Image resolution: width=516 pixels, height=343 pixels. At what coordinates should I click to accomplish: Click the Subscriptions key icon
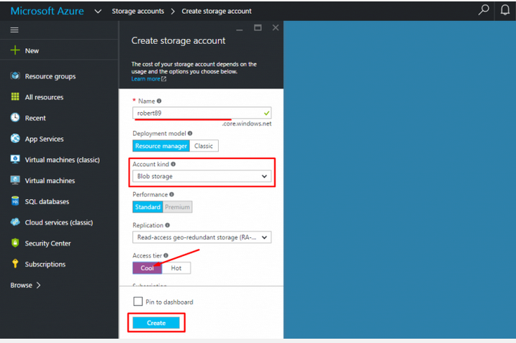click(x=15, y=264)
